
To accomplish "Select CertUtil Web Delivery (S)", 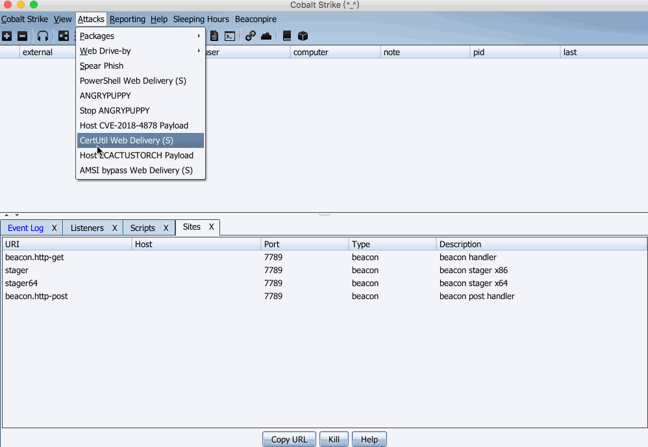I will pos(140,140).
